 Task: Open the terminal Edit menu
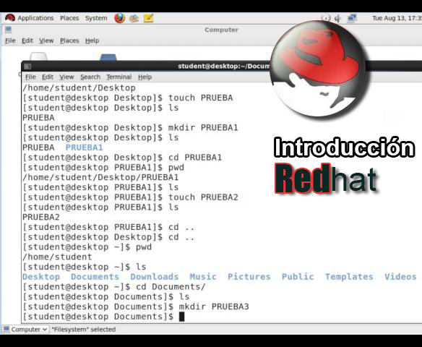tap(48, 77)
